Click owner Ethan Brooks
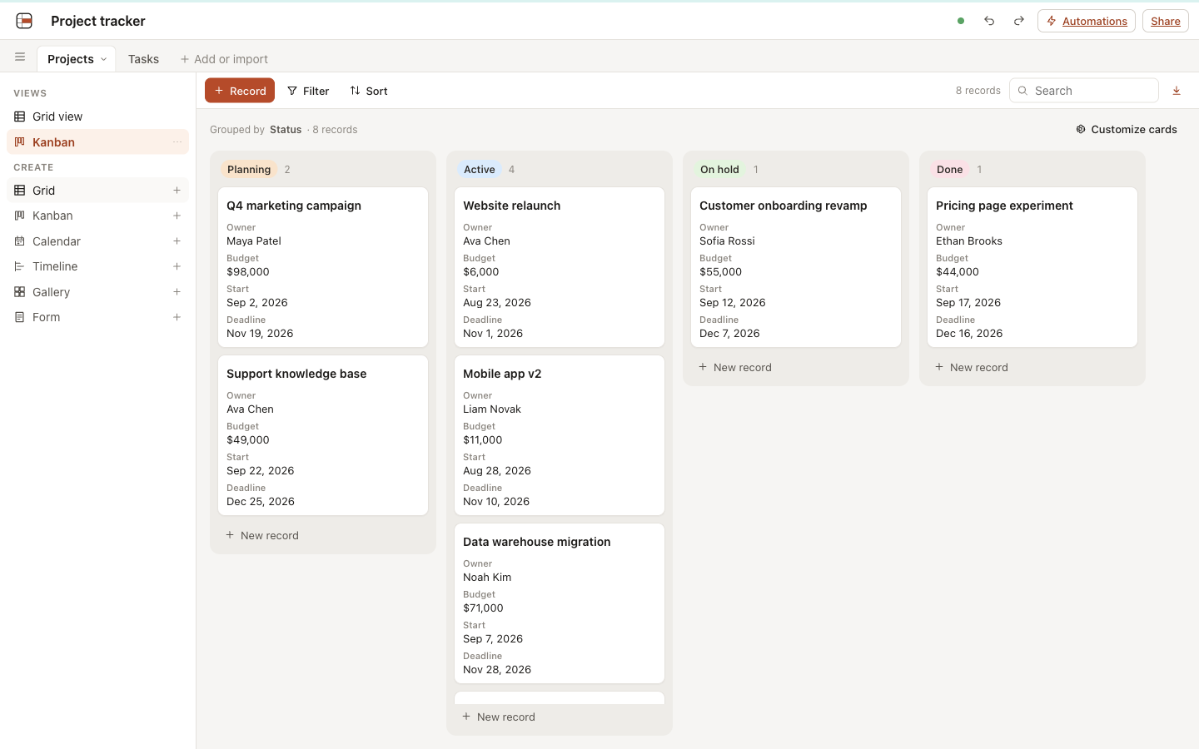Image resolution: width=1199 pixels, height=749 pixels. pyautogui.click(x=969, y=241)
